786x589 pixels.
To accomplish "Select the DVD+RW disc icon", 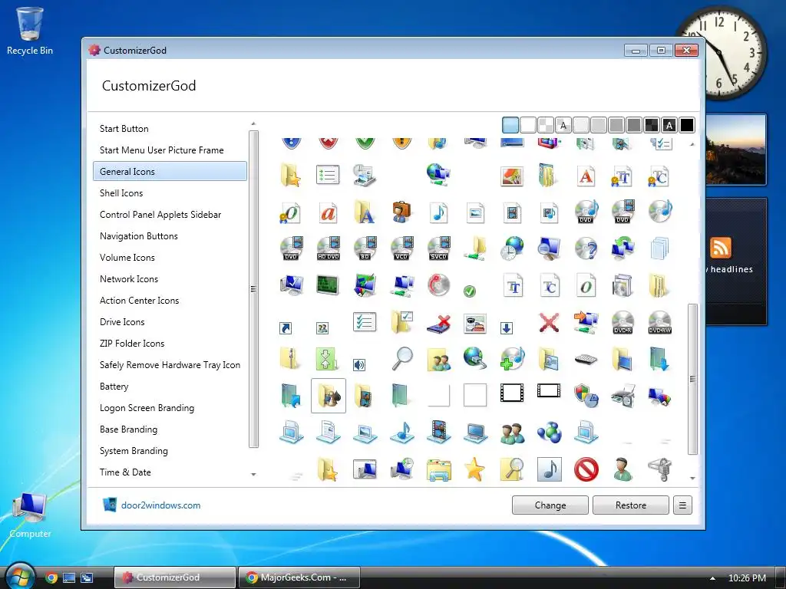I will click(x=659, y=322).
